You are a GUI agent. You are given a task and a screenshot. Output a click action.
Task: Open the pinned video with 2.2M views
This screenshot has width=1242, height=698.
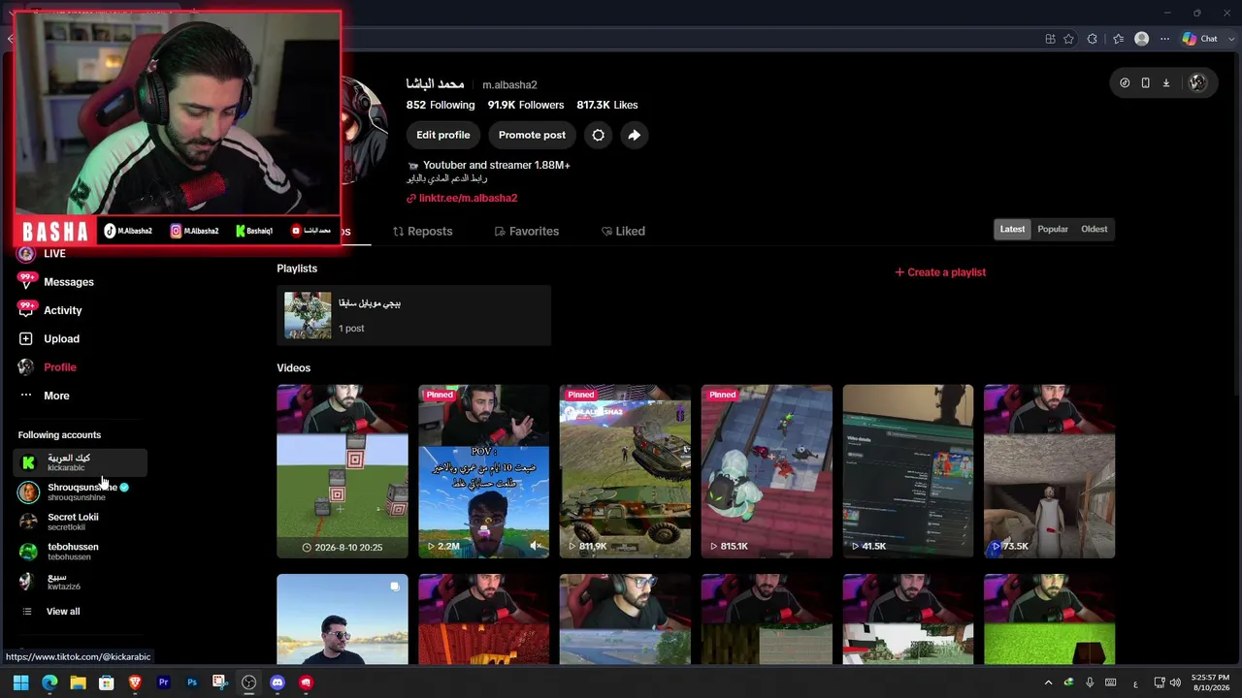pos(483,471)
